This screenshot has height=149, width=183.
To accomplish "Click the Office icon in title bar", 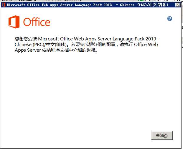I will tap(4, 5).
